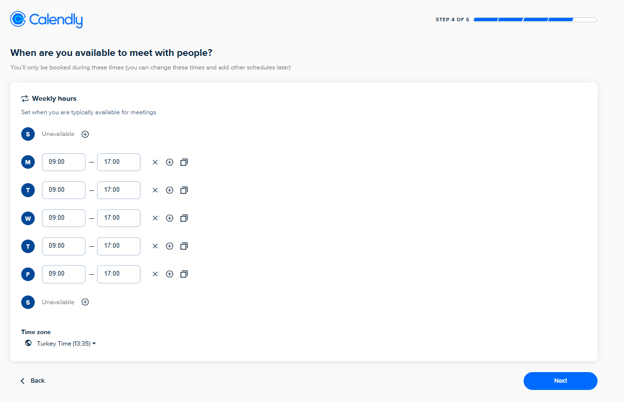Toggle the Wednesday day circle

point(28,218)
